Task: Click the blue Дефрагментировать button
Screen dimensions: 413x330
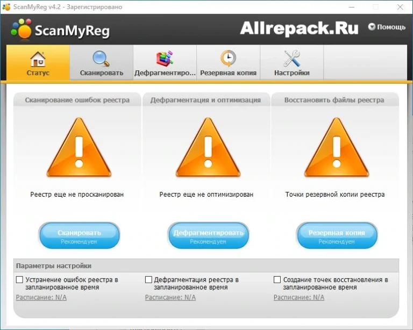Action: (208, 236)
